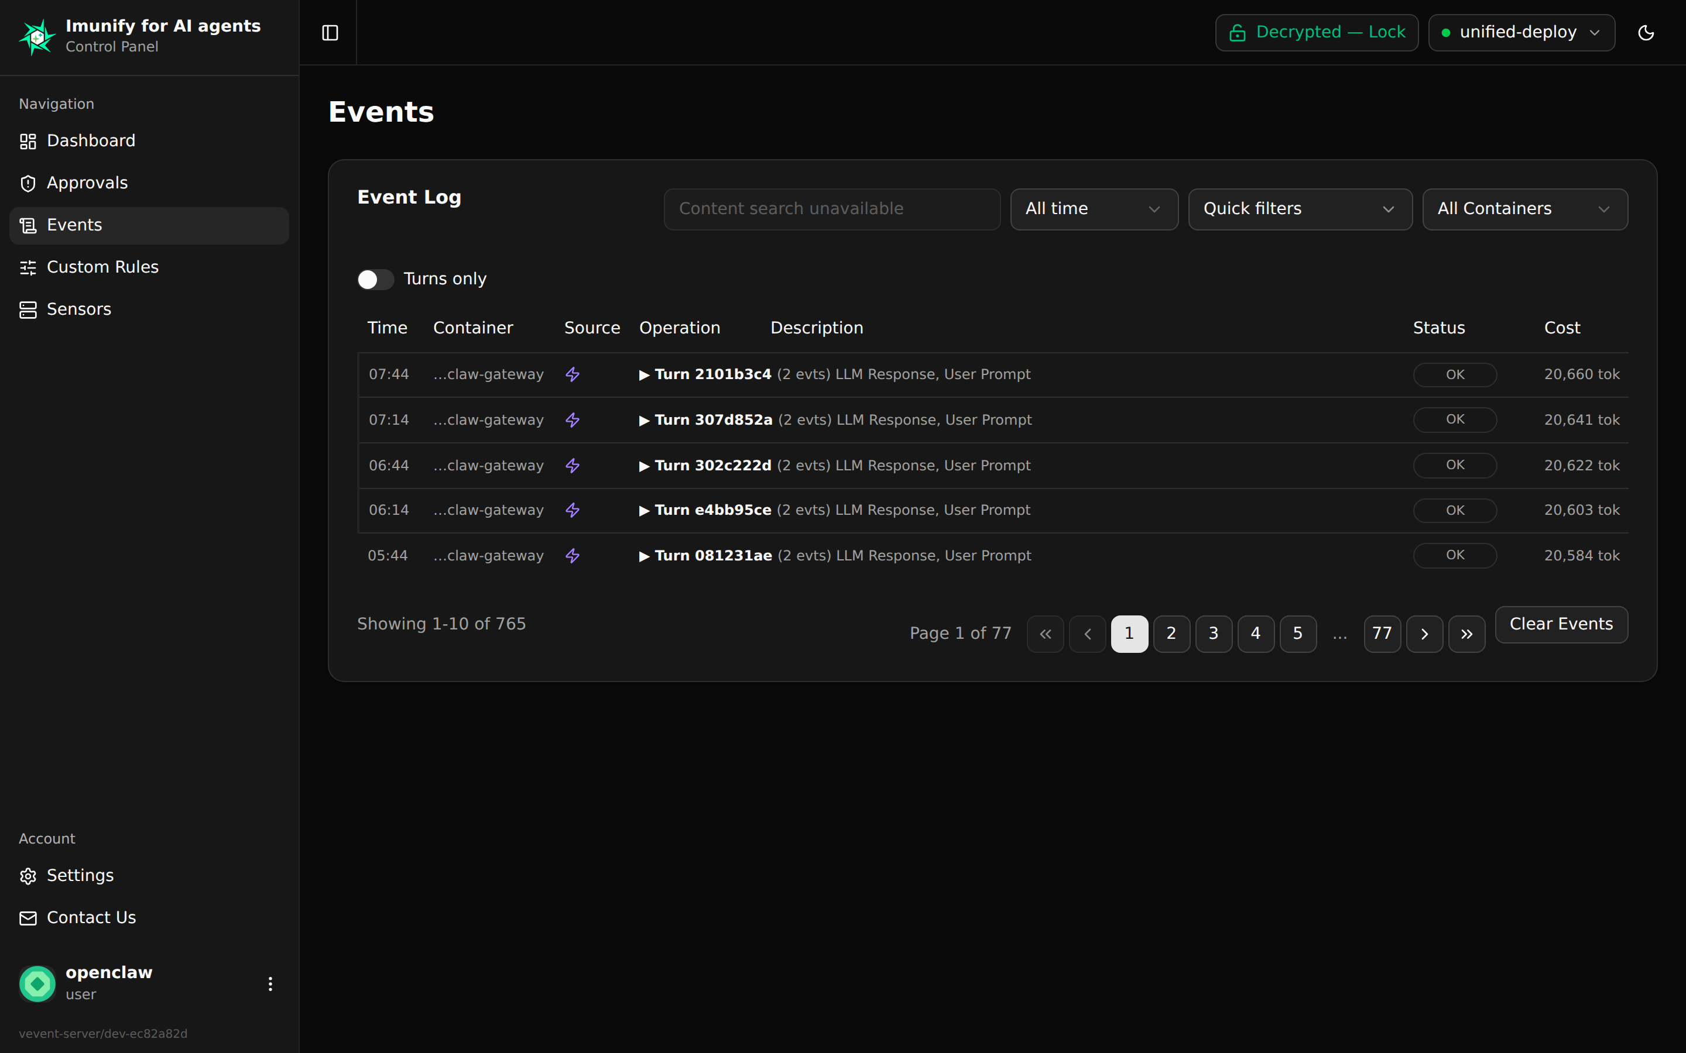
Task: Click the Cost column header
Action: (x=1562, y=328)
